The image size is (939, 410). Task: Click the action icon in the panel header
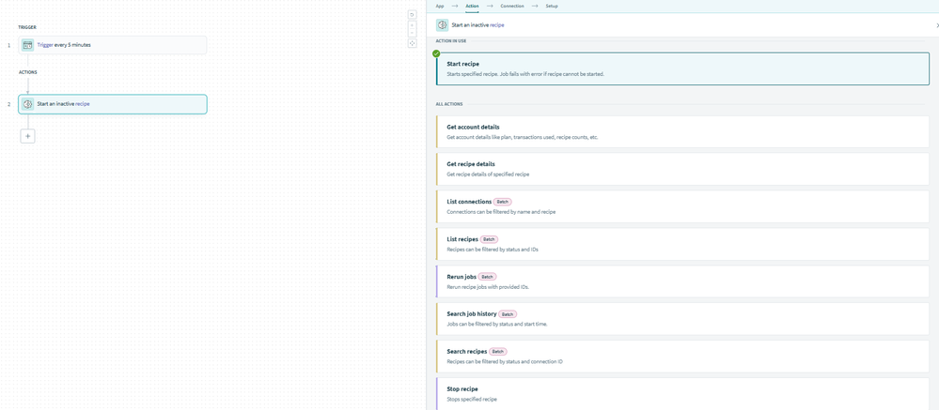(442, 25)
